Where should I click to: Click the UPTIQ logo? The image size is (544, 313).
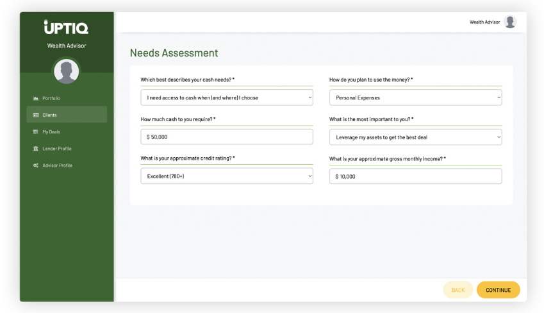pyautogui.click(x=66, y=27)
